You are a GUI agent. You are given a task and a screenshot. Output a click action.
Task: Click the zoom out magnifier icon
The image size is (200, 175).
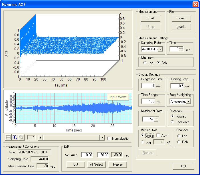[21, 137]
